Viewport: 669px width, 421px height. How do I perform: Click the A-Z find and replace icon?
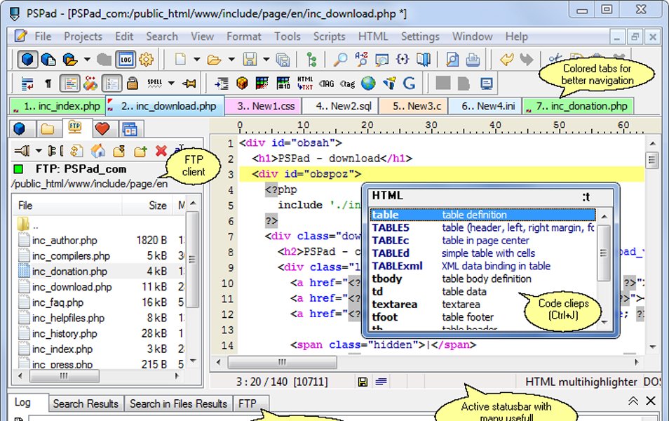pyautogui.click(x=361, y=59)
